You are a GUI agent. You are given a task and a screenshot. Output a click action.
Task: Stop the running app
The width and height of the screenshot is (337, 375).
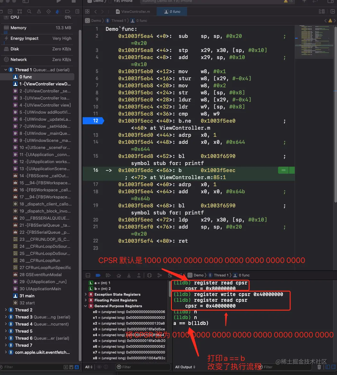tap(73, 1)
